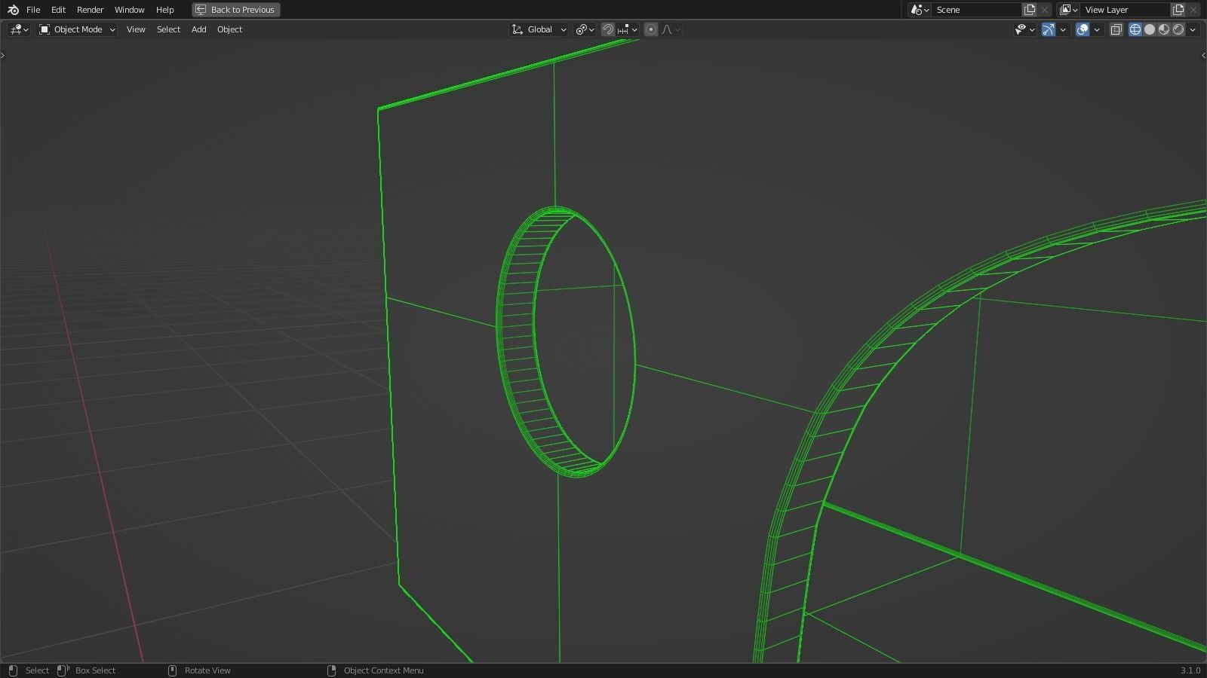The image size is (1207, 678).
Task: Select material preview shading
Action: pyautogui.click(x=1164, y=29)
